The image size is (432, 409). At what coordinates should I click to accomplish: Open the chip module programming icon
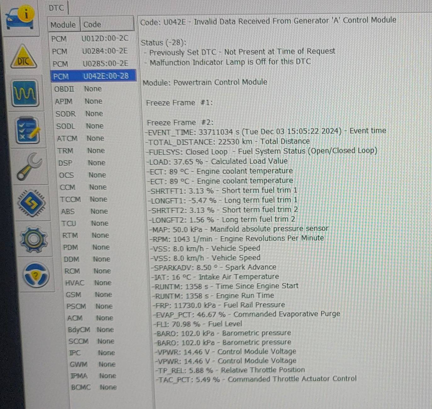[31, 203]
